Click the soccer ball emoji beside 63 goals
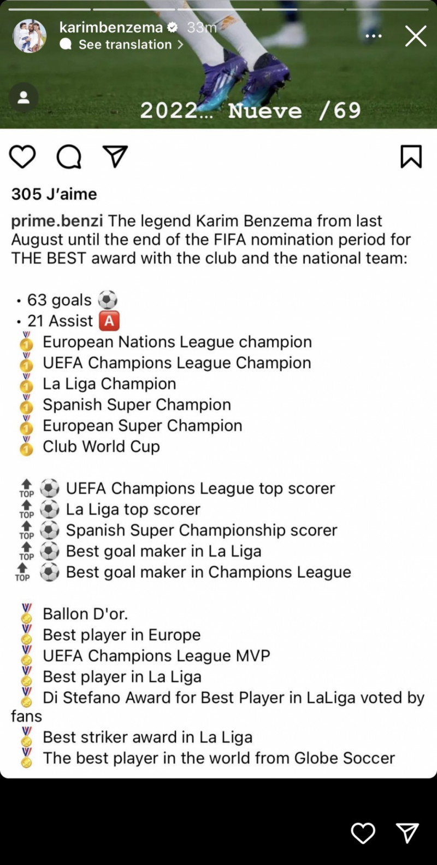 [108, 300]
